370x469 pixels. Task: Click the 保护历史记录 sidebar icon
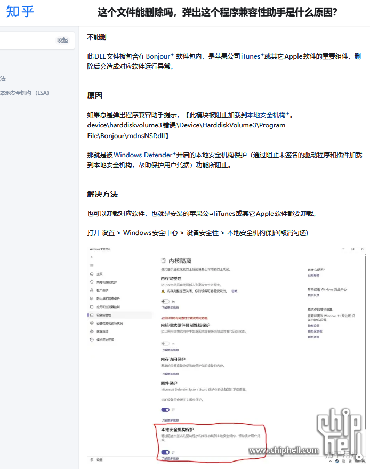pos(92,339)
